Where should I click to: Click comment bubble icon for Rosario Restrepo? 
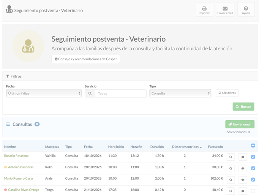243,157
